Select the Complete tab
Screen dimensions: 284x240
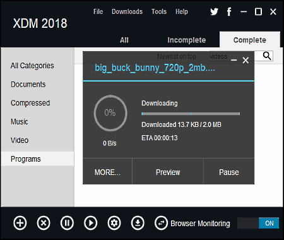coord(250,40)
